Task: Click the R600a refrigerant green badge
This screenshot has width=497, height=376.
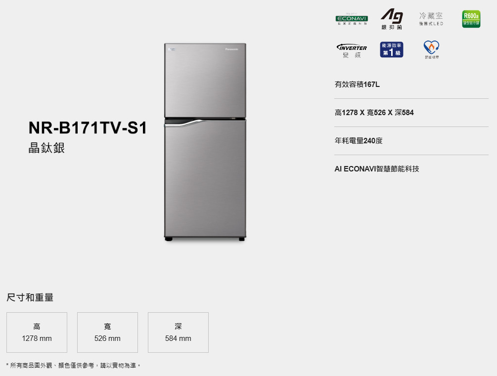Action: coord(471,19)
